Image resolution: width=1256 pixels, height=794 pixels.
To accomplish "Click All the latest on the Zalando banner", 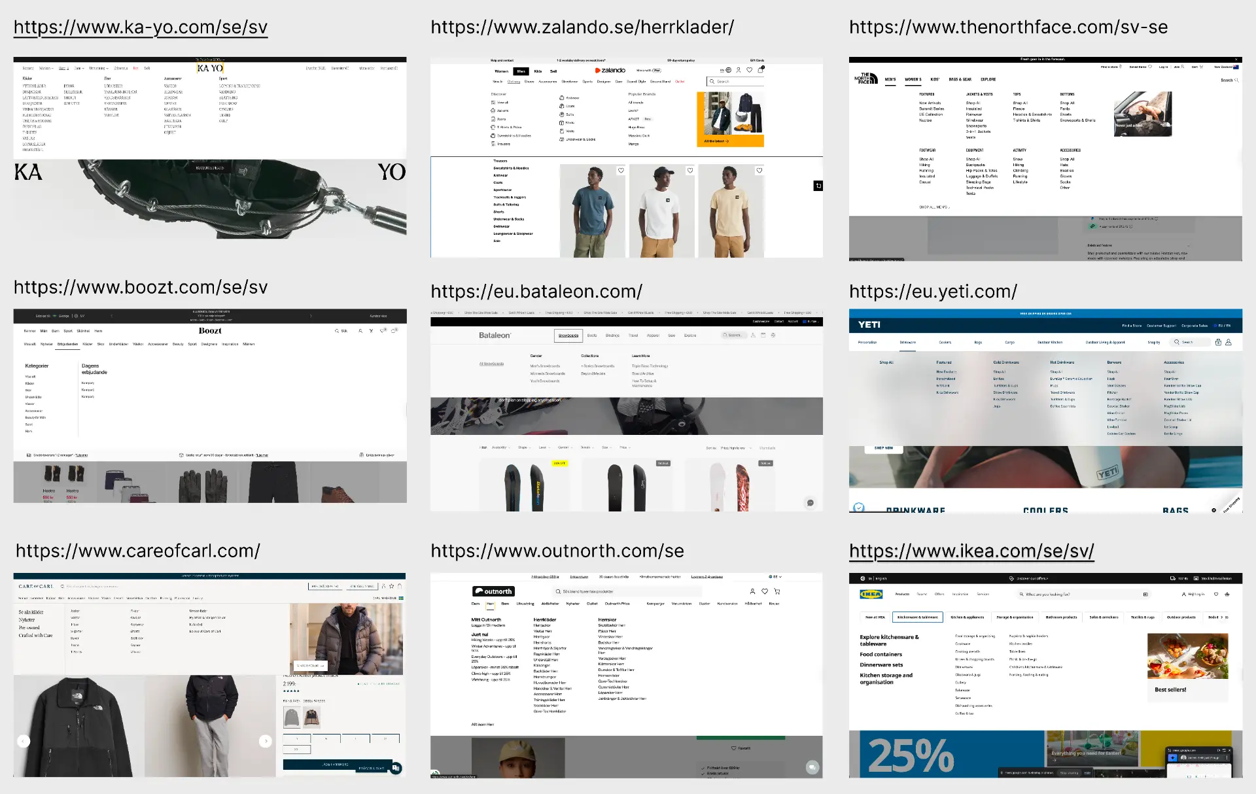I will tap(716, 141).
